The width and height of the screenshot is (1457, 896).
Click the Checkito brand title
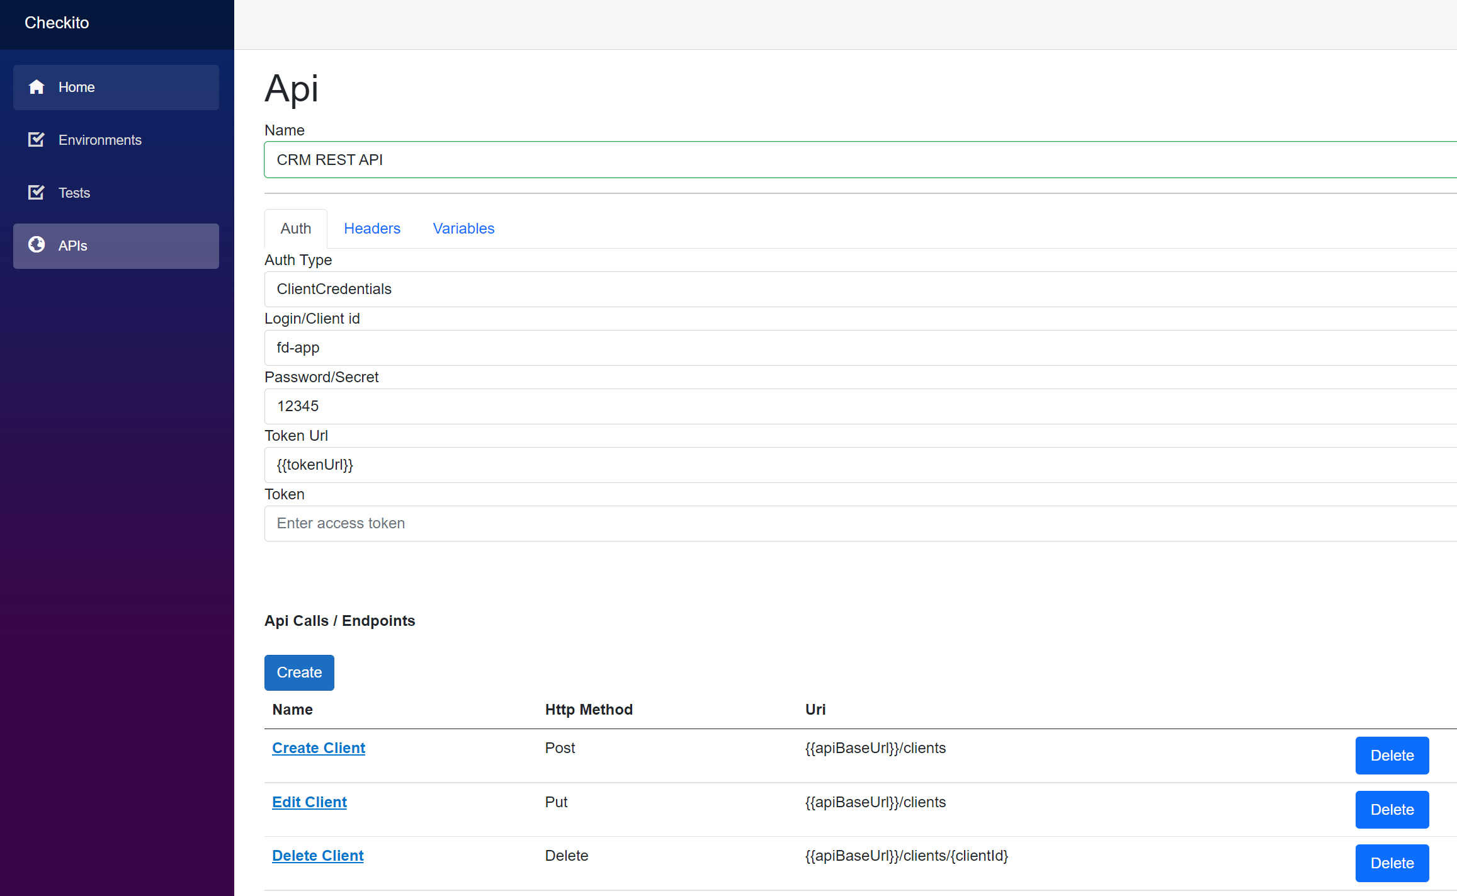pyautogui.click(x=57, y=23)
